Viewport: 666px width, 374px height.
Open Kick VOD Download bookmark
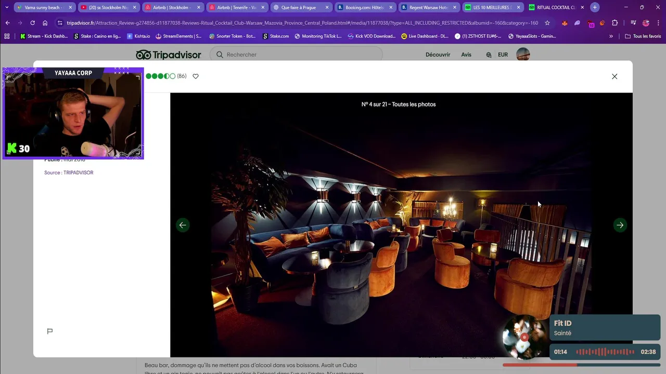tap(372, 36)
